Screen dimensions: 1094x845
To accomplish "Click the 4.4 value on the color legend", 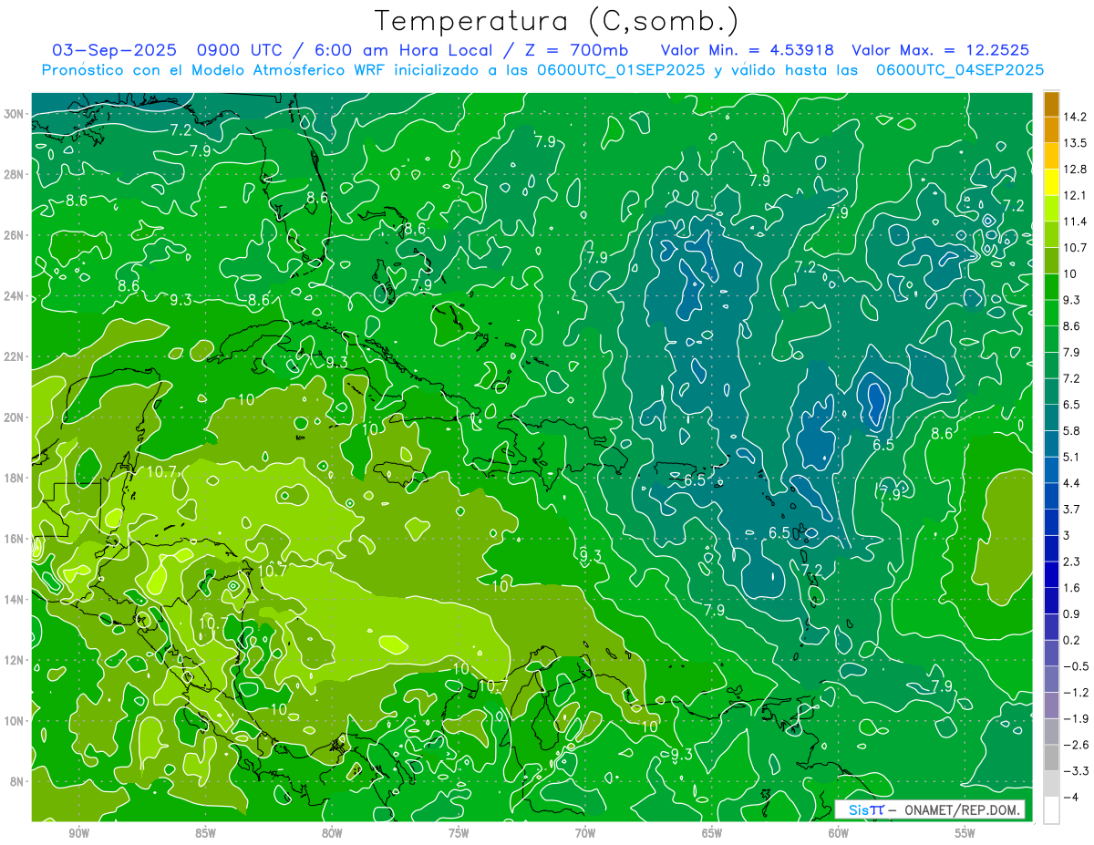I will pyautogui.click(x=1072, y=483).
